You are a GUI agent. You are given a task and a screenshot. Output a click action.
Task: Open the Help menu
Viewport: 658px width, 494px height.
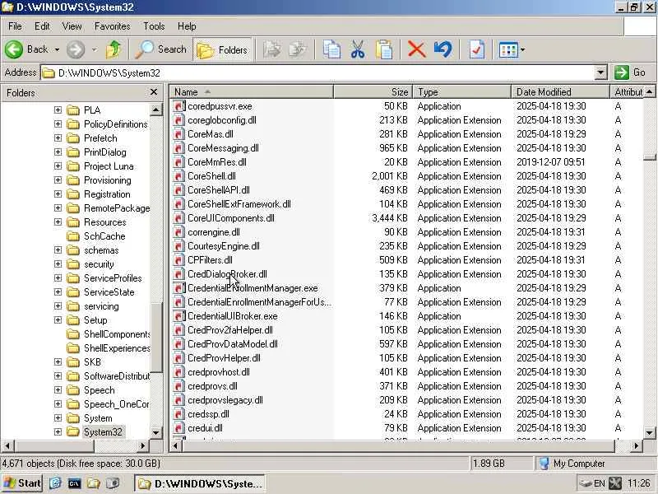[x=187, y=26]
